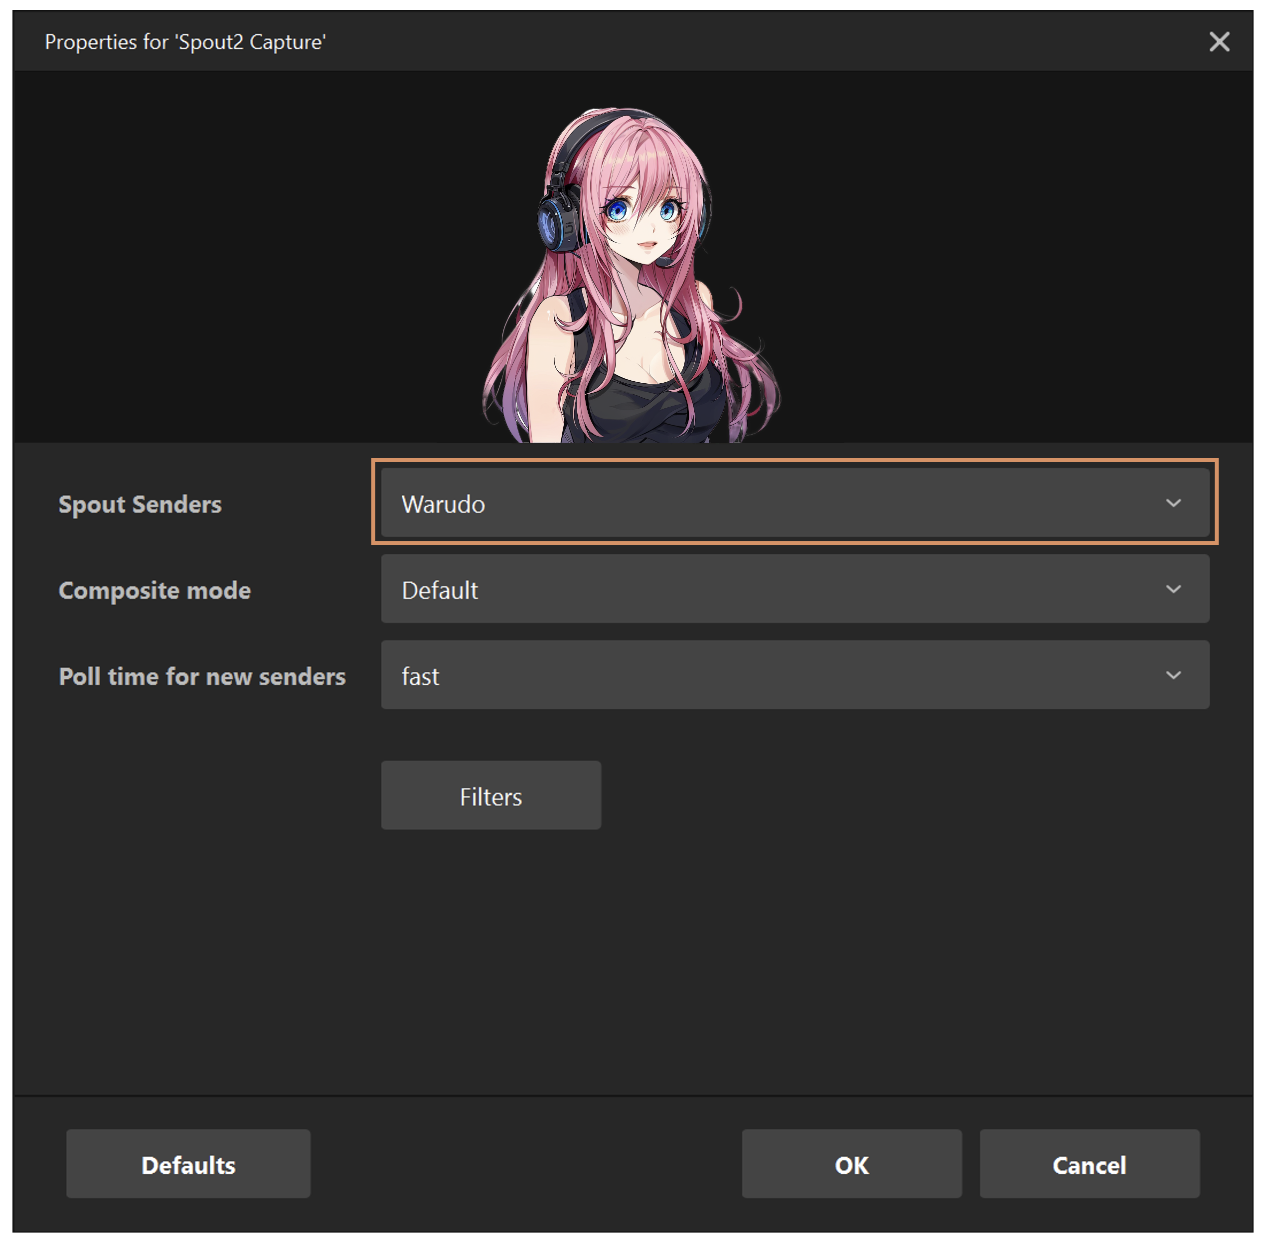This screenshot has width=1269, height=1249.
Task: Click the Spout Senders label
Action: point(141,504)
